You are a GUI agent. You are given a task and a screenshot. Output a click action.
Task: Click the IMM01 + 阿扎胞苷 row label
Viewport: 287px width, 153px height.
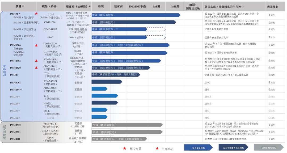23,17
